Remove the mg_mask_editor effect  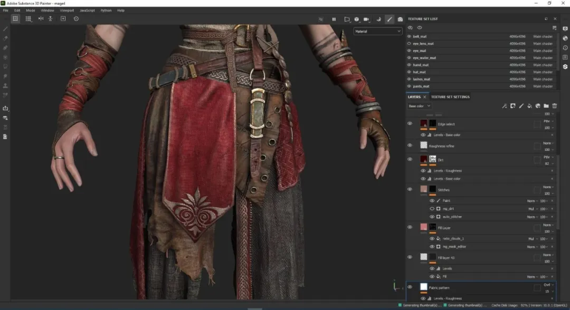pos(552,247)
